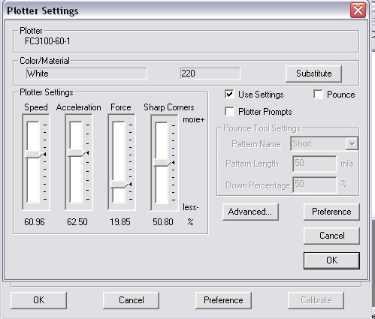Click Preference in the Plotter Settings dialog

[x=331, y=212]
